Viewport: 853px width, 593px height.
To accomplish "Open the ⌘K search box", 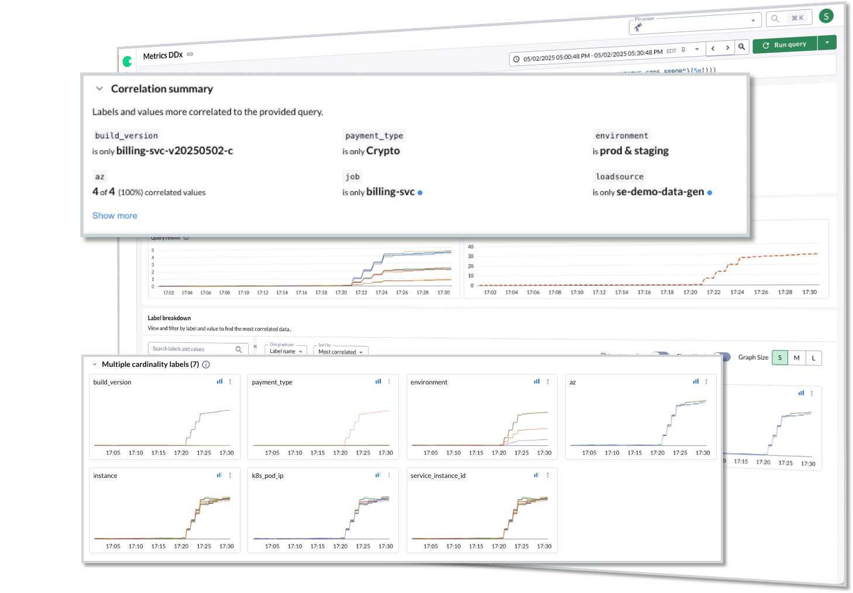I will tap(788, 18).
